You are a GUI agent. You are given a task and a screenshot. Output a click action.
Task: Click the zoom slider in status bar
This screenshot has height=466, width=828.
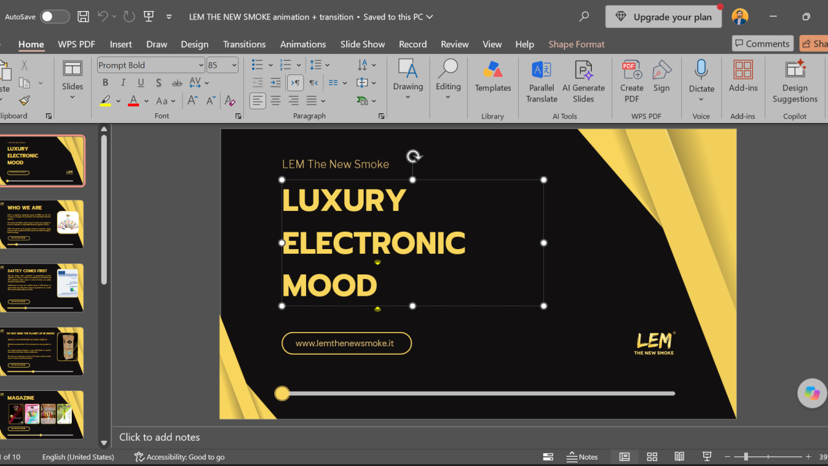point(768,457)
